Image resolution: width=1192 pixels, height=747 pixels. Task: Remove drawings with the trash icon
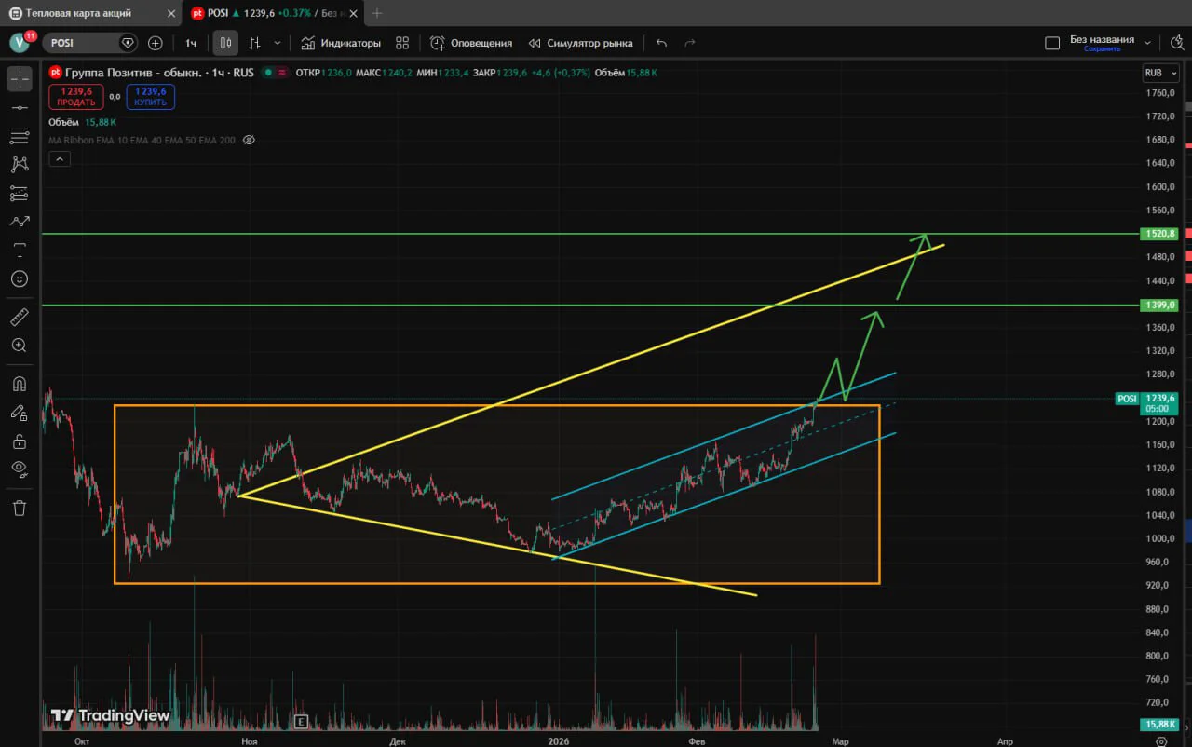pos(20,508)
